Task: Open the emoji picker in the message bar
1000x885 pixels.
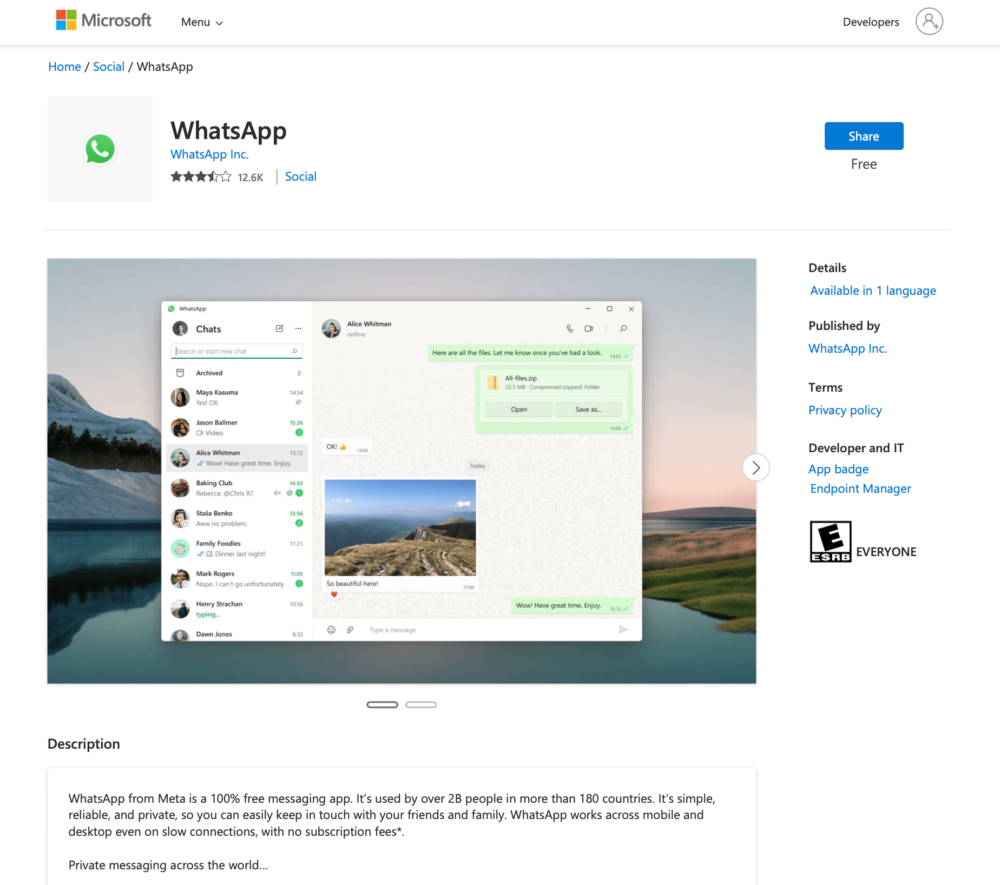Action: [x=331, y=630]
